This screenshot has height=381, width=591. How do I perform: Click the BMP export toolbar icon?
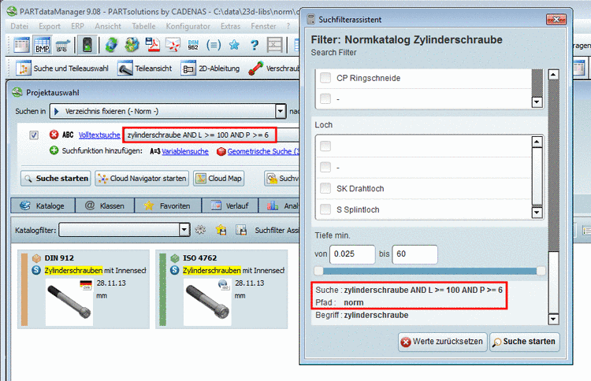[42, 45]
